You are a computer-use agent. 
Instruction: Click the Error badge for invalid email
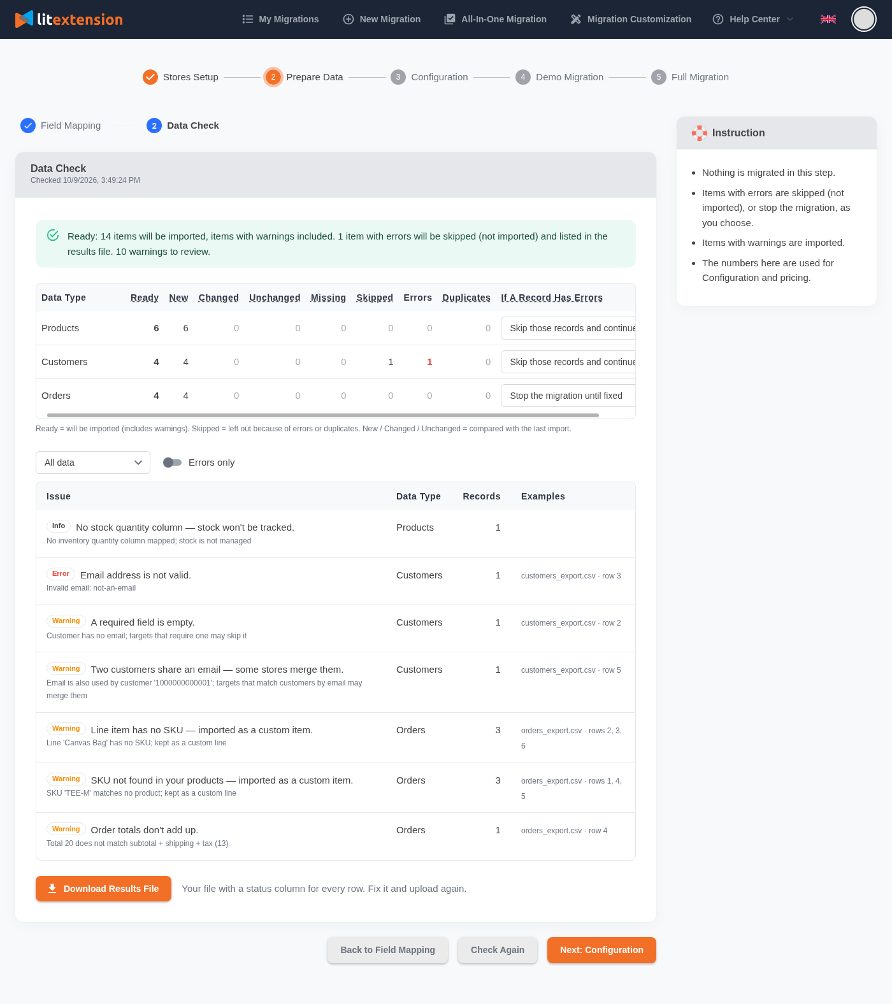(61, 574)
